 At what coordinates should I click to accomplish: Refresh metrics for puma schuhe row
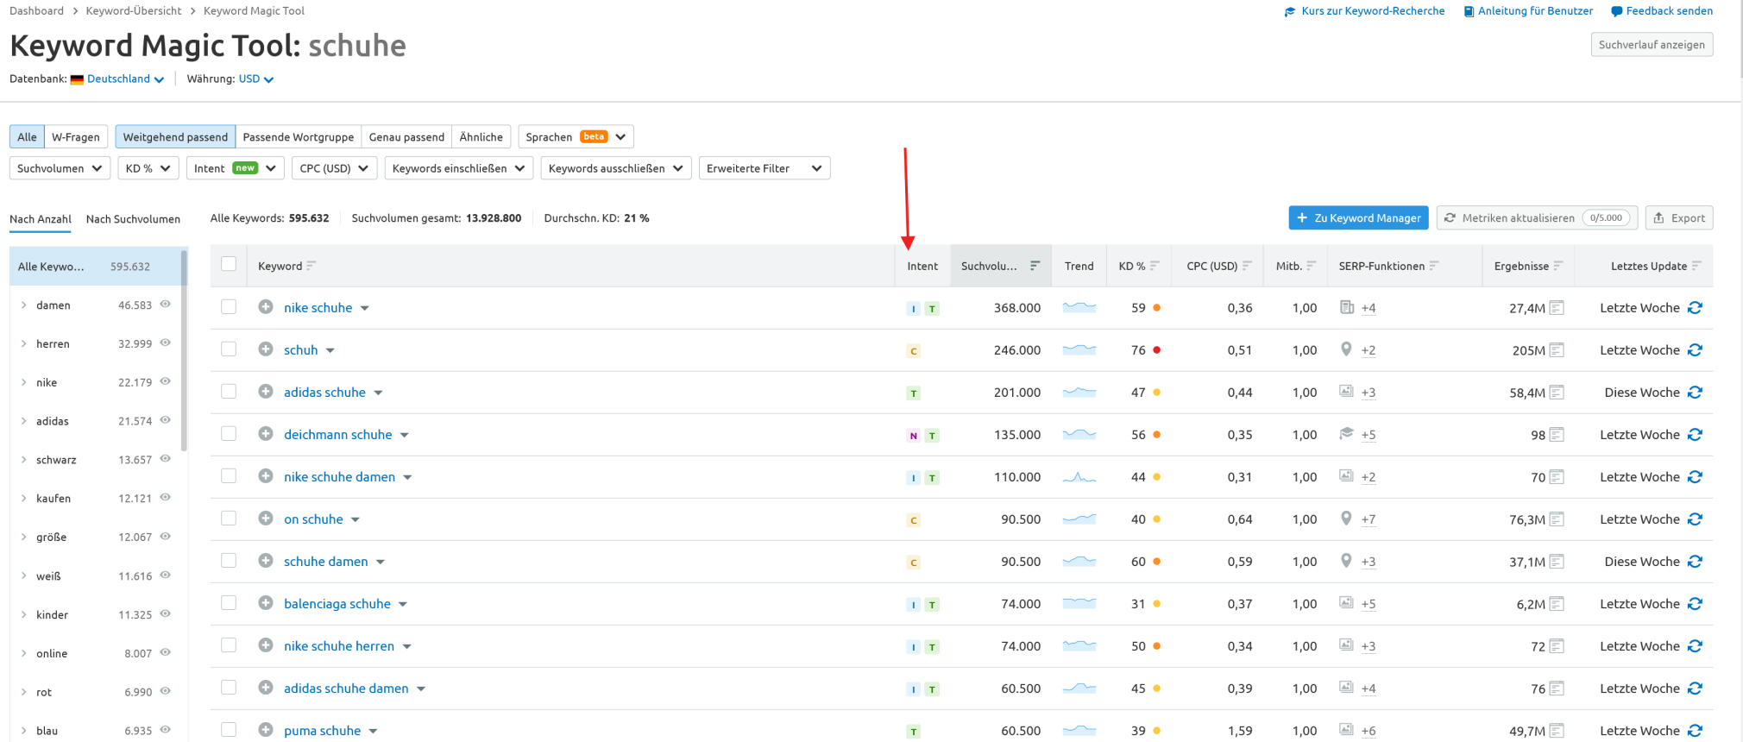(x=1695, y=731)
